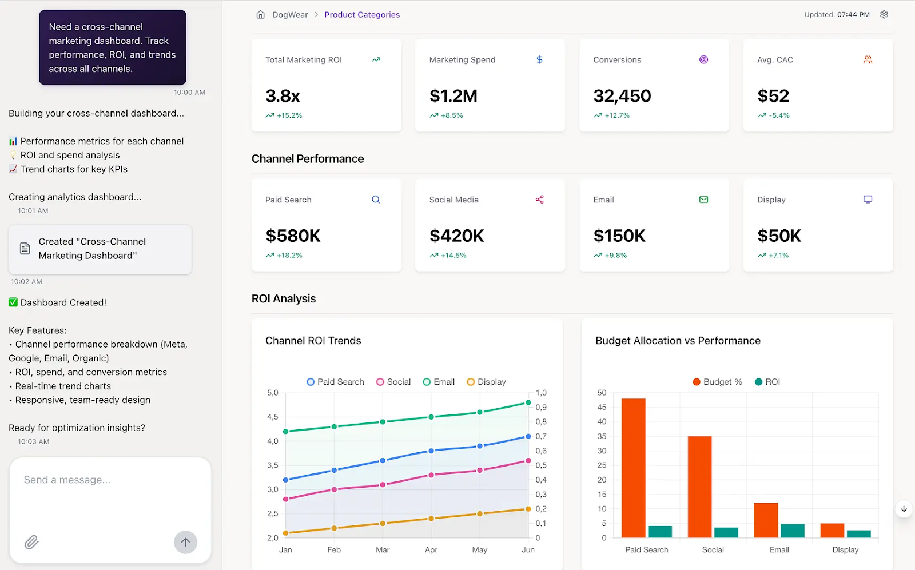Click the collapse chevron at the bottom right
The image size is (915, 570).
click(904, 509)
